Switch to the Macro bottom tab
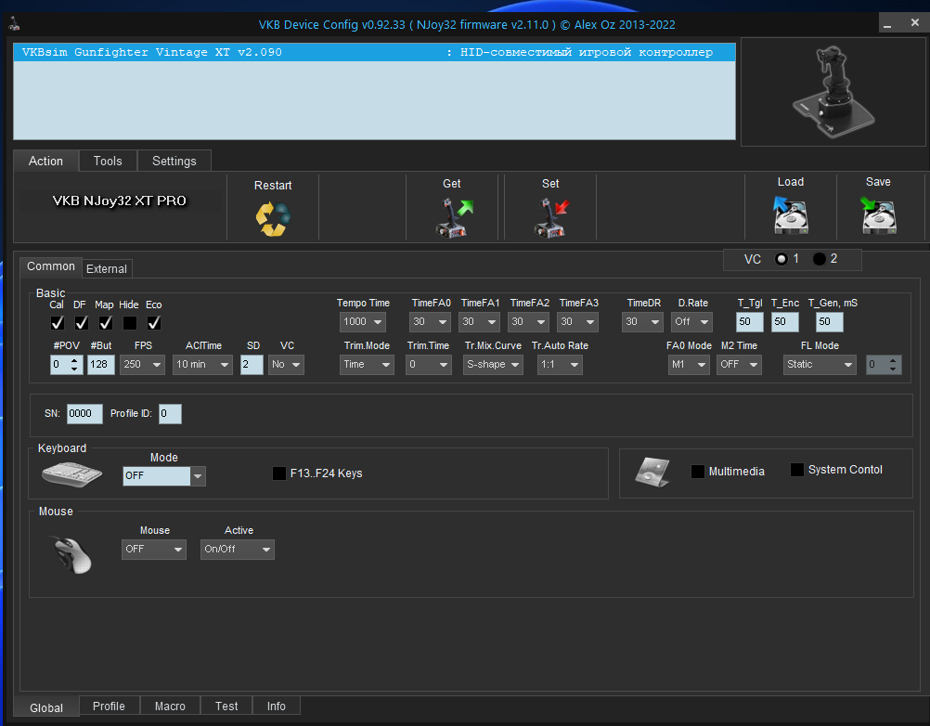 [x=170, y=706]
